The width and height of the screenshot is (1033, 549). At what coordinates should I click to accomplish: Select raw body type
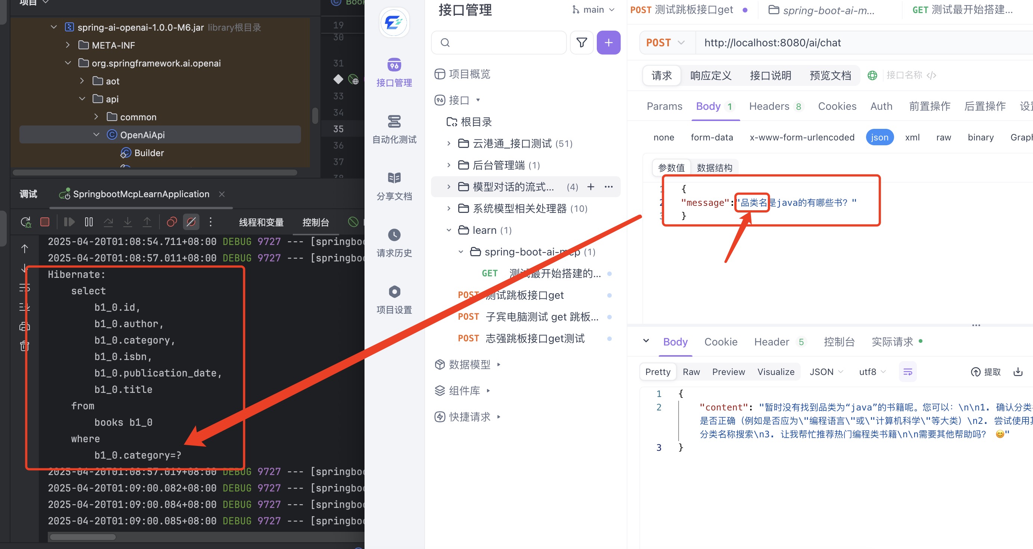(944, 137)
